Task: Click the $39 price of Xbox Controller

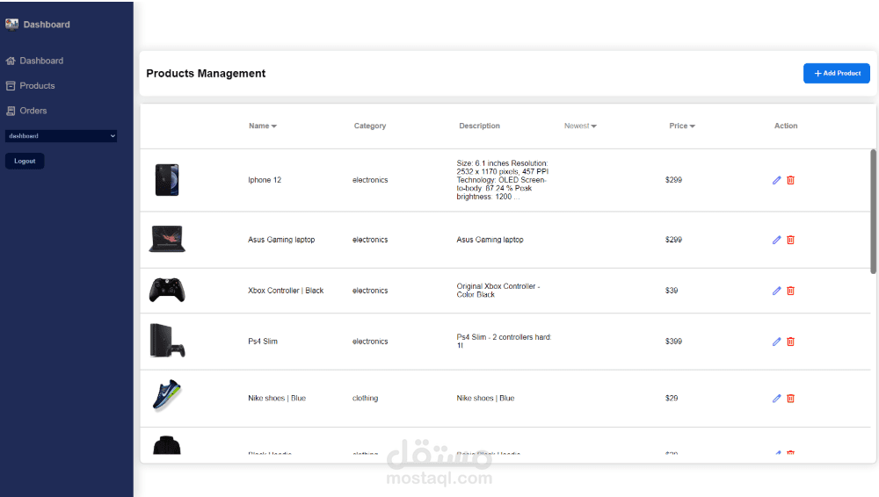Action: pyautogui.click(x=672, y=291)
